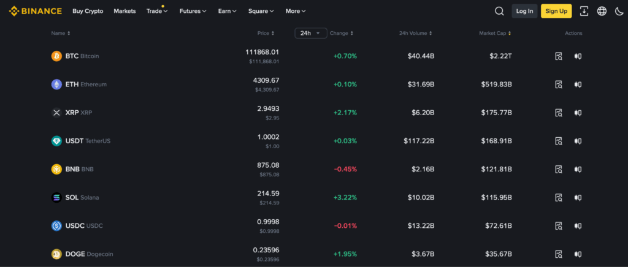Open the 24h timeframe dropdown

point(310,33)
